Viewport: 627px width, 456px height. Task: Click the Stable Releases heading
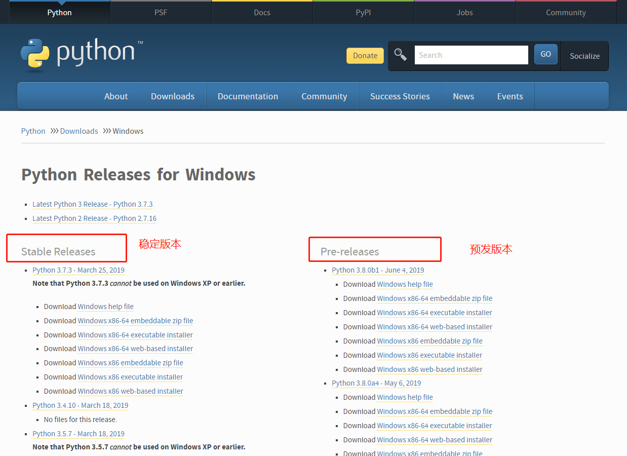point(58,251)
